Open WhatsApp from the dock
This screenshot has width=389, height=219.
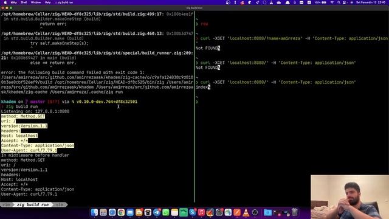click(166, 212)
